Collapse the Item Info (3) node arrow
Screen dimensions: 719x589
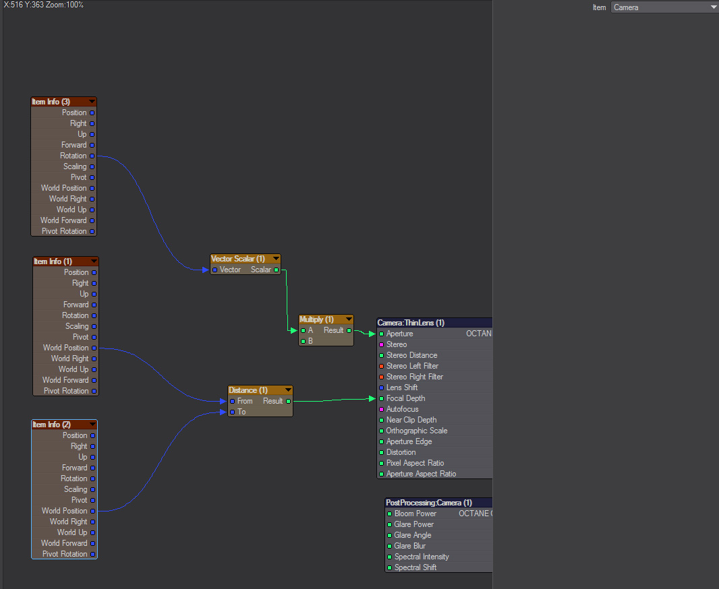pyautogui.click(x=92, y=101)
